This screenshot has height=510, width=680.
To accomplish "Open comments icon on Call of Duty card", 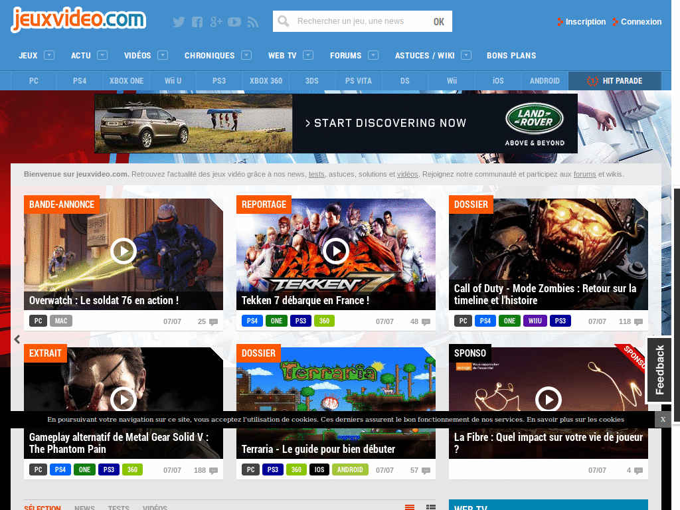I will click(x=638, y=322).
